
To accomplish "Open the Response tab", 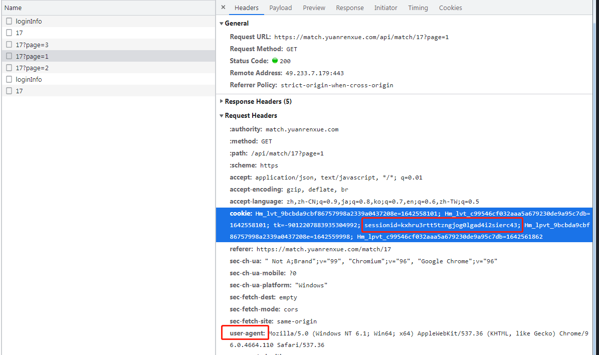I will pyautogui.click(x=349, y=8).
